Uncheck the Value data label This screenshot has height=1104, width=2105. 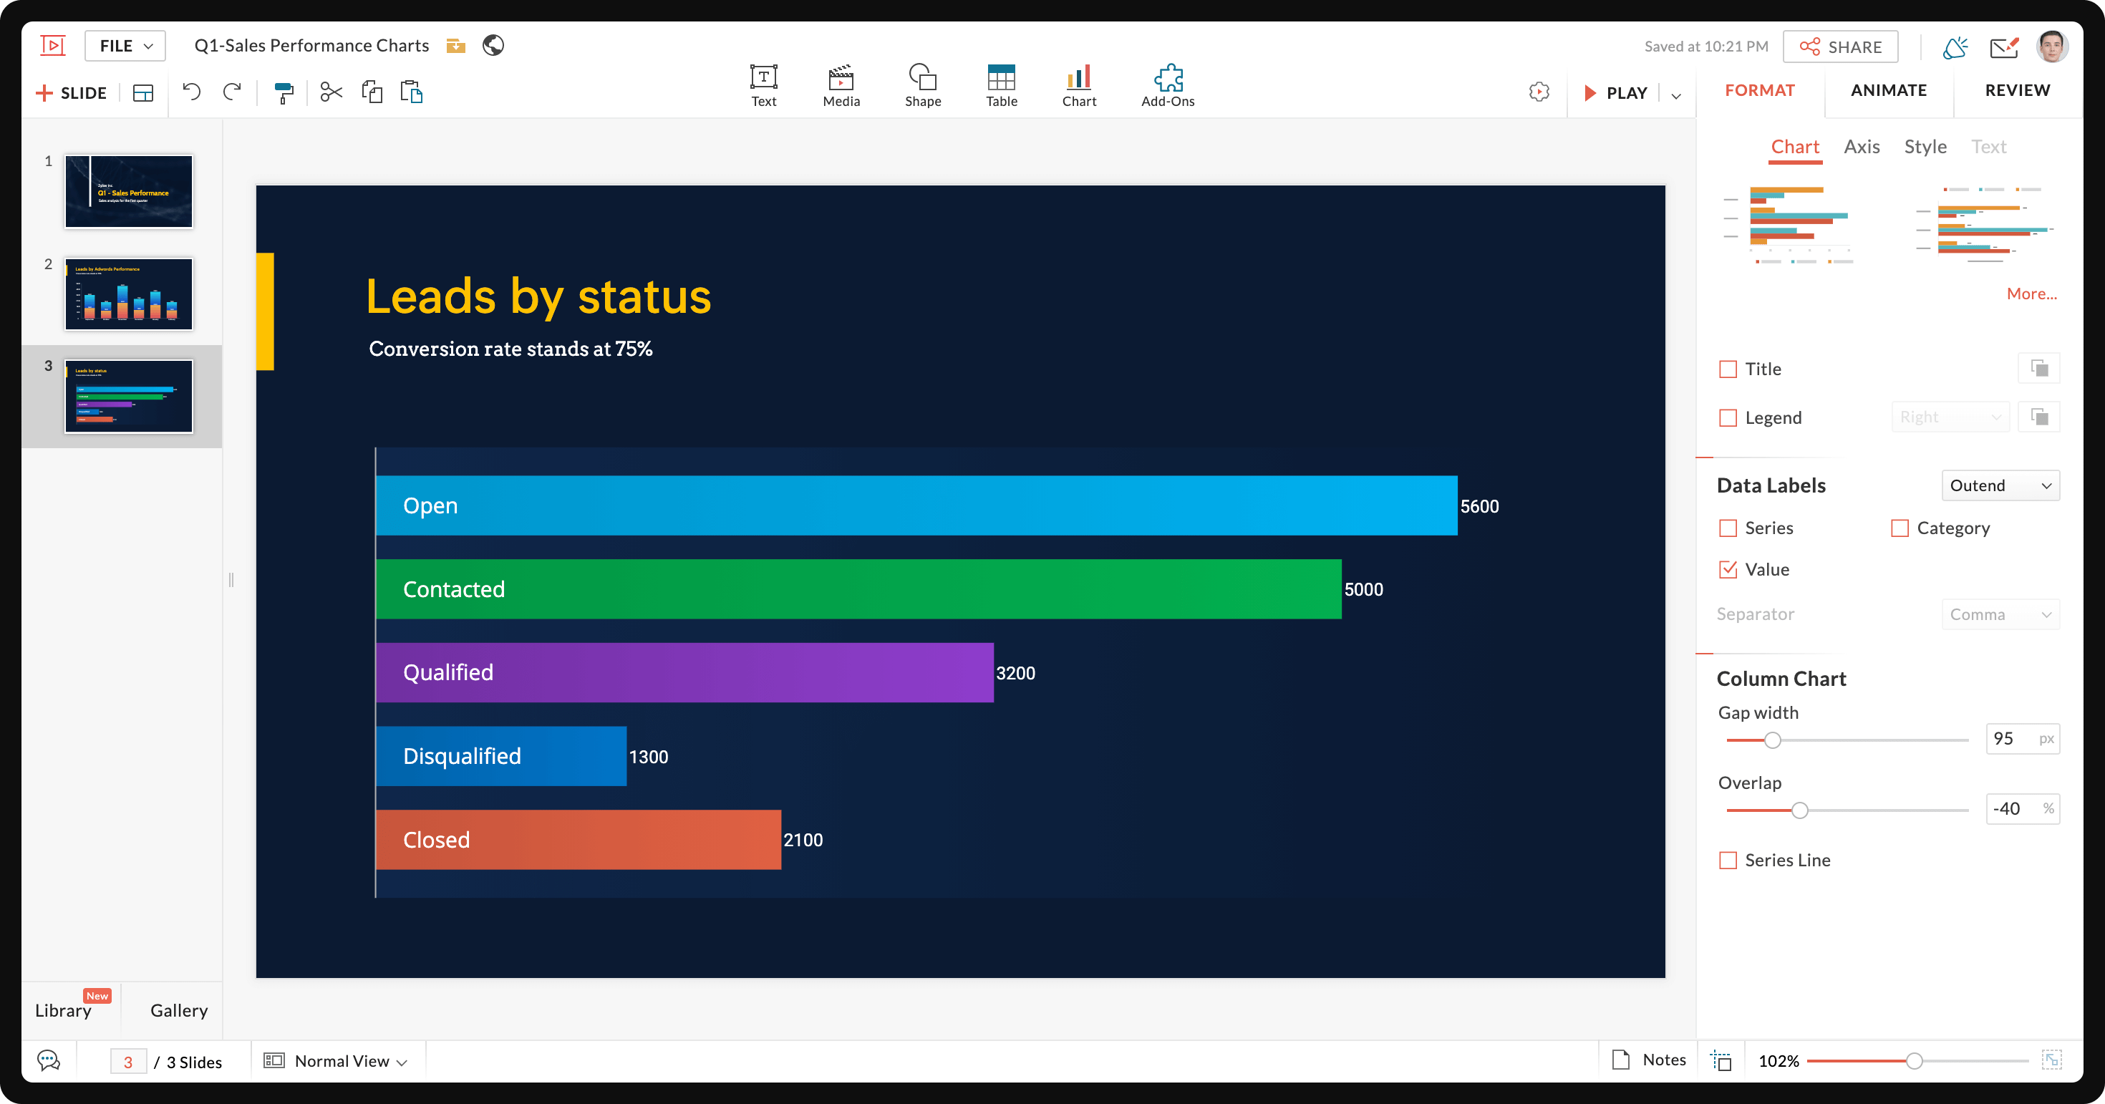tap(1728, 570)
